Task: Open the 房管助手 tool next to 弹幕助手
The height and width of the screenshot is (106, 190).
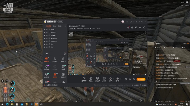Action: (x=55, y=59)
